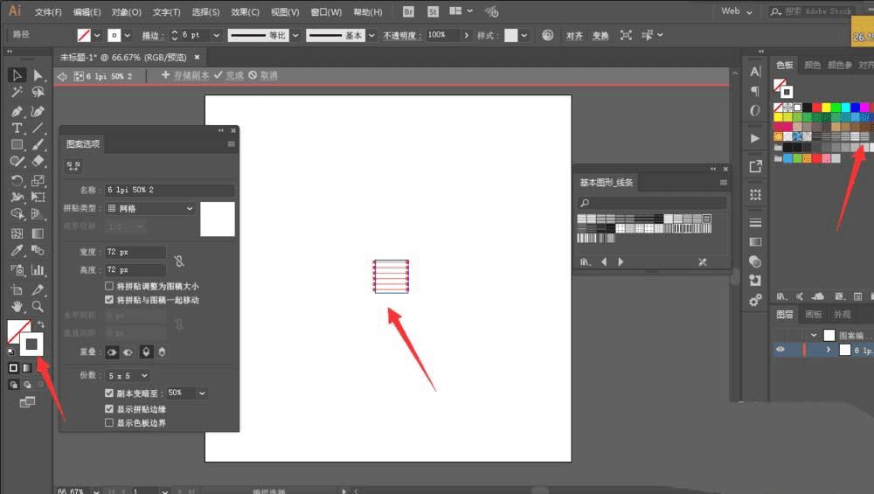Screen dimensions: 874x494
Task: Toggle visibility of 6 lpi layer
Action: click(x=780, y=350)
